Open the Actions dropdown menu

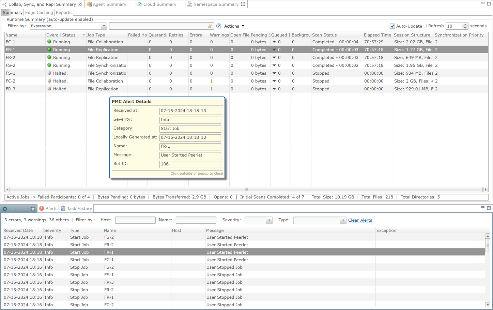[x=234, y=26]
